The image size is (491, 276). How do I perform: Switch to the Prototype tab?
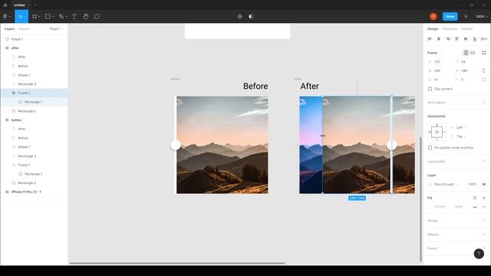click(450, 29)
